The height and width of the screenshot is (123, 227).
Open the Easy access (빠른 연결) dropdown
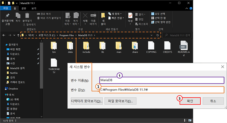[116, 18]
